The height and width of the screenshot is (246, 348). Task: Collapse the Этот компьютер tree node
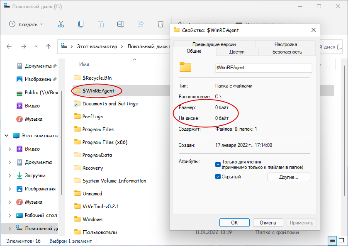(x=7, y=135)
